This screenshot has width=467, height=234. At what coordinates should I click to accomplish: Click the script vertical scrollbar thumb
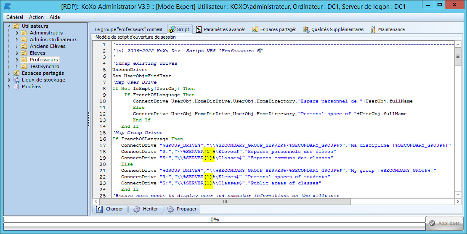coord(458,56)
